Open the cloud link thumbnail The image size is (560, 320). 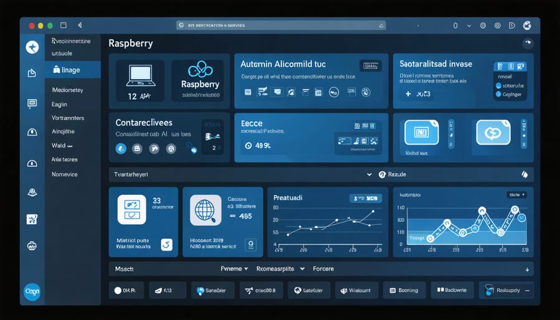point(493,132)
